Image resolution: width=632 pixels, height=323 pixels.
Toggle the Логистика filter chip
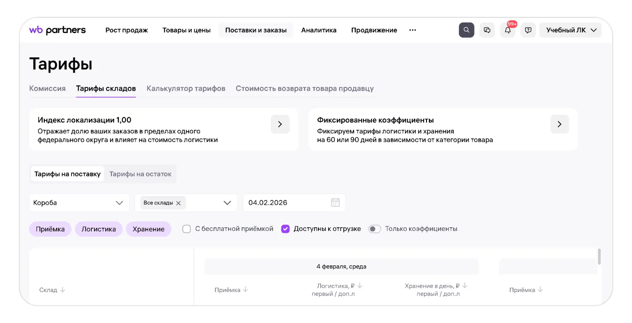pyautogui.click(x=99, y=229)
